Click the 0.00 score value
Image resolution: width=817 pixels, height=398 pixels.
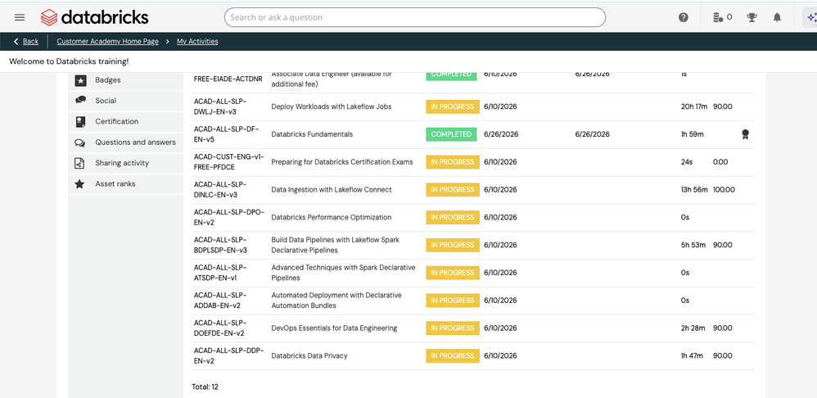(x=720, y=162)
